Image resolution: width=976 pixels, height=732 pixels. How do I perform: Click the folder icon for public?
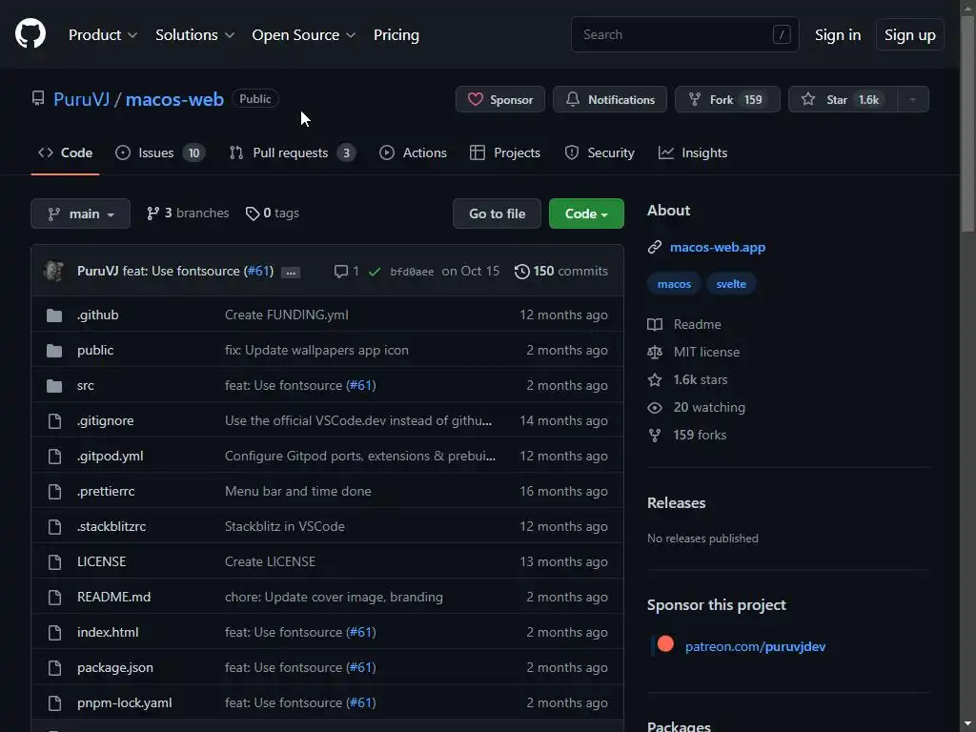[54, 351]
